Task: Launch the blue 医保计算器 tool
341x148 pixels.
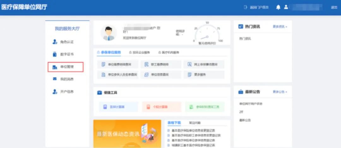Action: [x=118, y=107]
